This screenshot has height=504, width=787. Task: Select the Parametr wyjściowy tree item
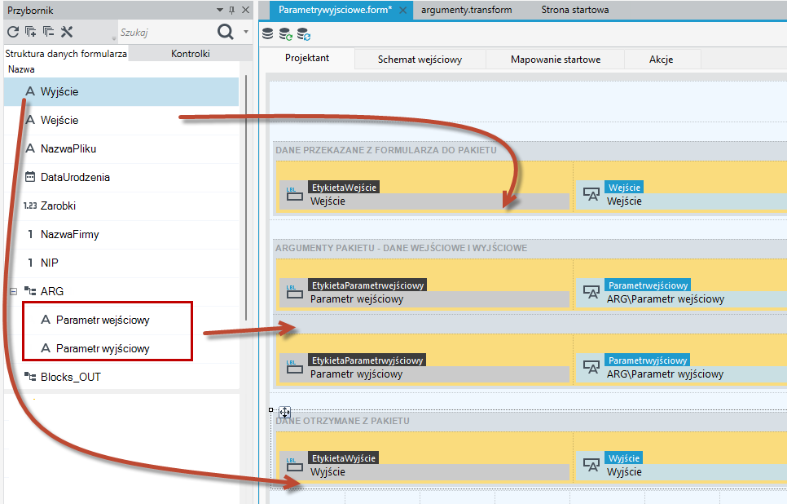(x=103, y=348)
